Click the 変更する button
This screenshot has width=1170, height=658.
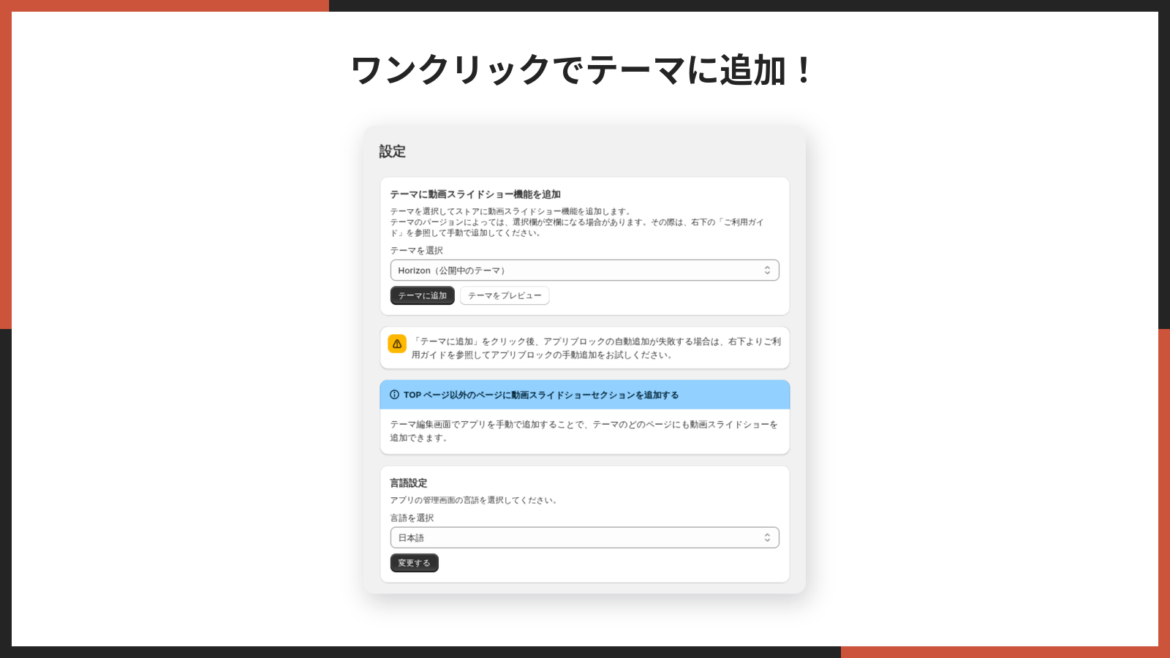pyautogui.click(x=414, y=563)
